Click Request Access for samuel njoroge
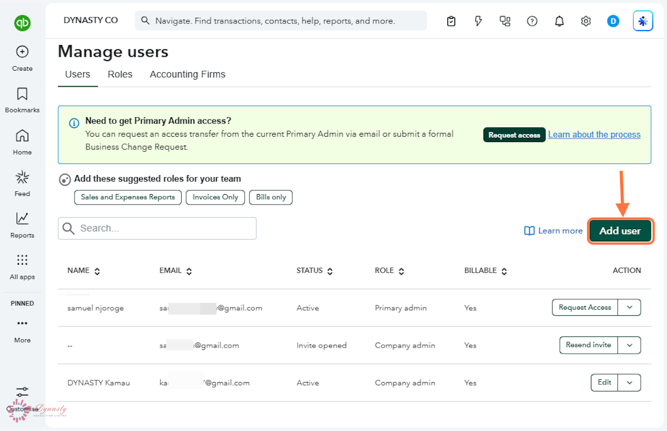Image resolution: width=667 pixels, height=431 pixels. [x=585, y=308]
